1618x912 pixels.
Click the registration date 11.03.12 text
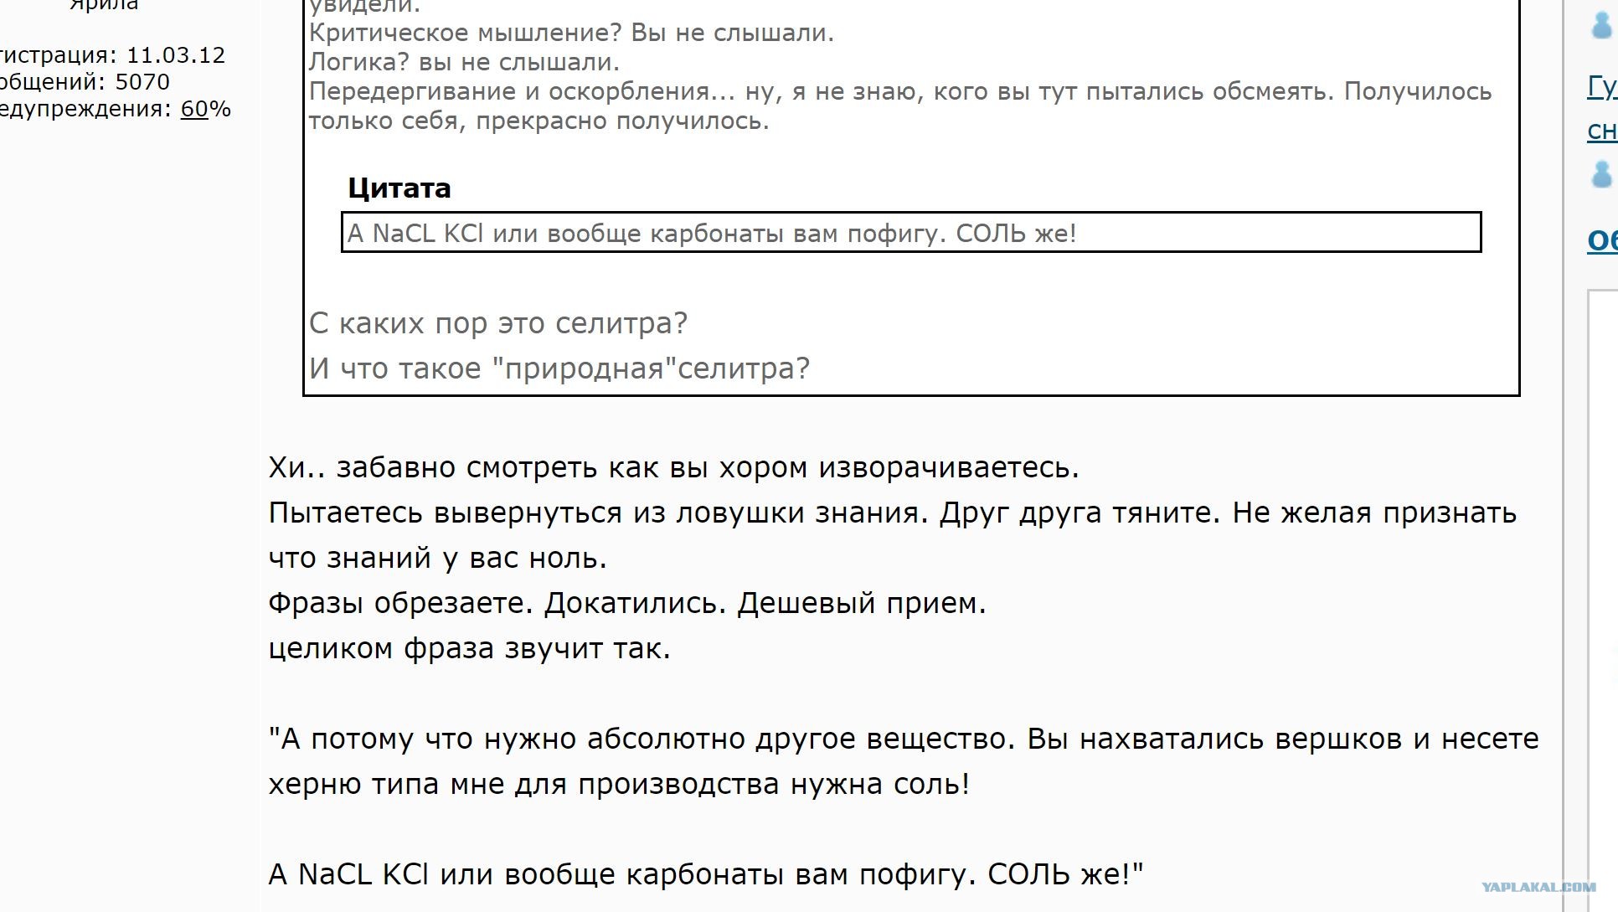pyautogui.click(x=176, y=55)
